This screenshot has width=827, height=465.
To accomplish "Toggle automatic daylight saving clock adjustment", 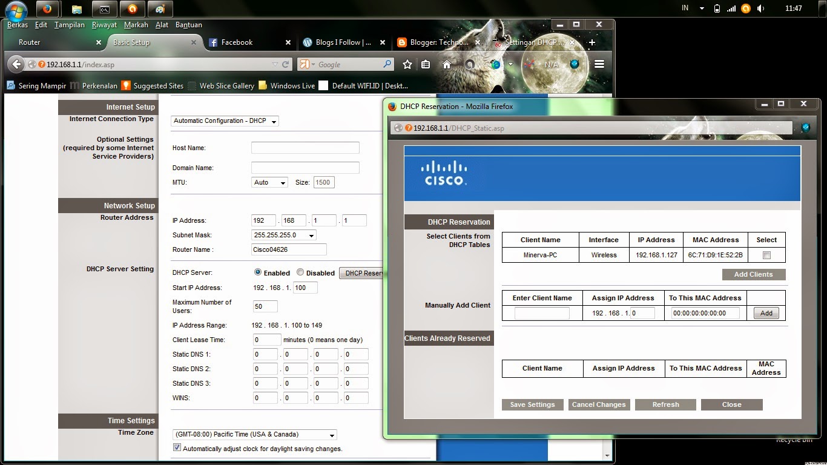I will (x=177, y=448).
